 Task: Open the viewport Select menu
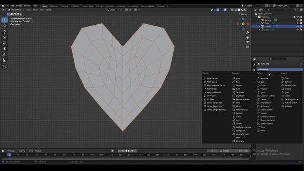[35, 9]
